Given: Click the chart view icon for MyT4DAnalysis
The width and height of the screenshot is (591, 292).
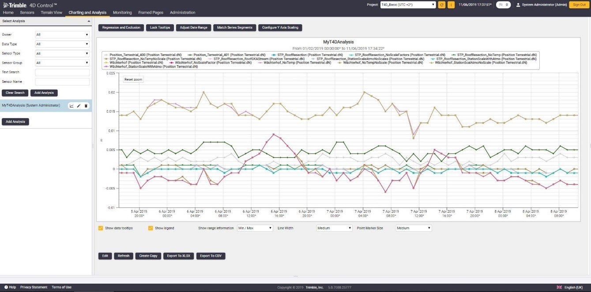Looking at the screenshot, I should 72,106.
